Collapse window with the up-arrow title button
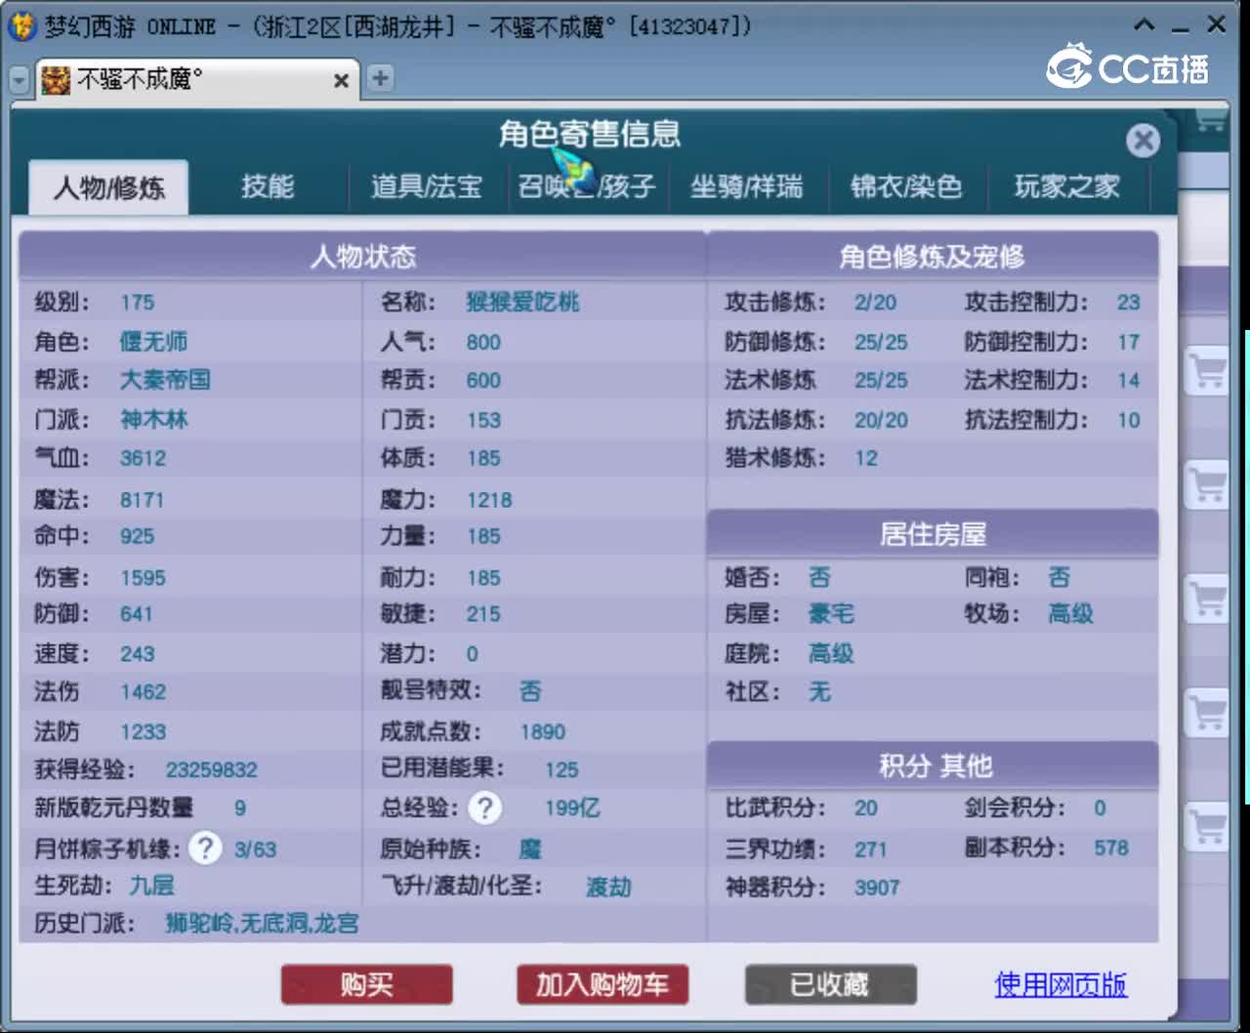The image size is (1250, 1033). pyautogui.click(x=1145, y=25)
